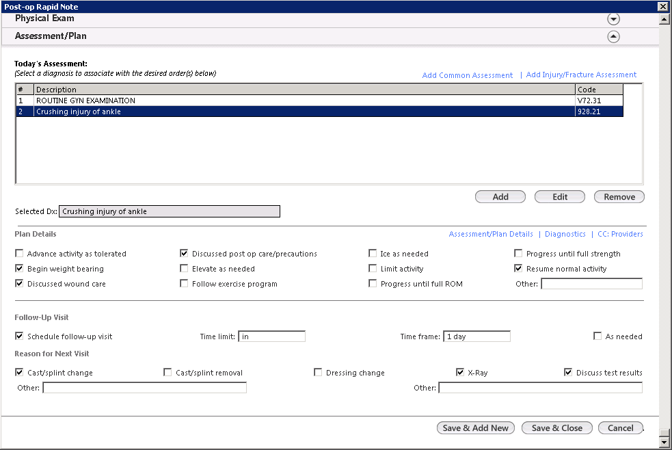Check Cast/splint removal

pos(167,372)
